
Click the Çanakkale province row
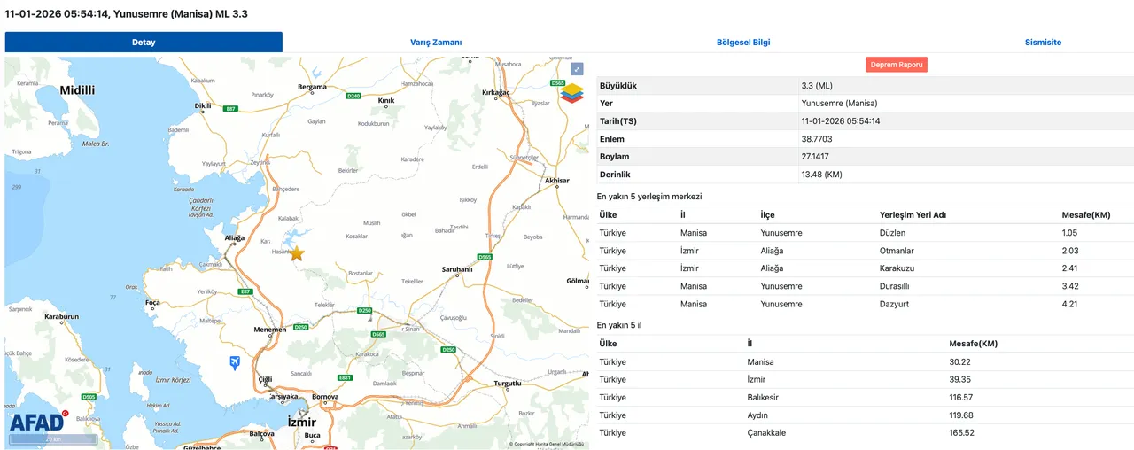click(865, 432)
